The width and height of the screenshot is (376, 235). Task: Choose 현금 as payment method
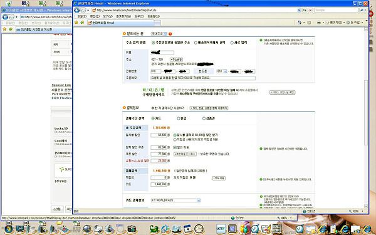tap(178, 118)
